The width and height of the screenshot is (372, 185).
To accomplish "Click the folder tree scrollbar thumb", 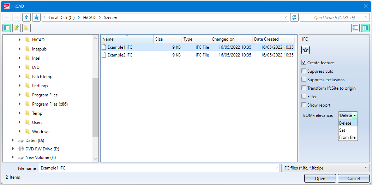I will 95,107.
